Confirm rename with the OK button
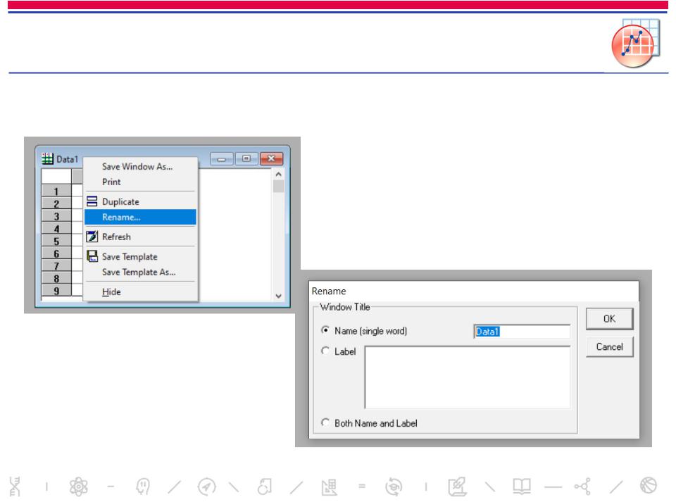This screenshot has height=502, width=676. (609, 319)
